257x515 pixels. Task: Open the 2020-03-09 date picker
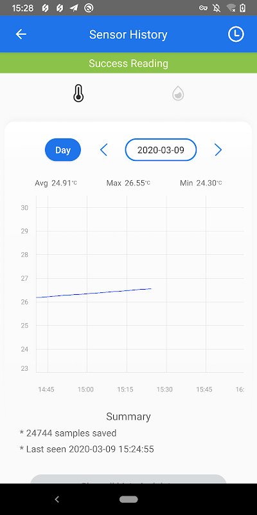[x=161, y=150]
